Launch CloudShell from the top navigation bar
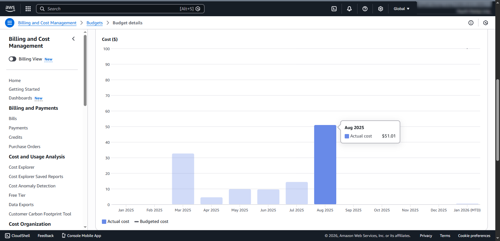Screen dimensions: 500x241 tap(334, 9)
